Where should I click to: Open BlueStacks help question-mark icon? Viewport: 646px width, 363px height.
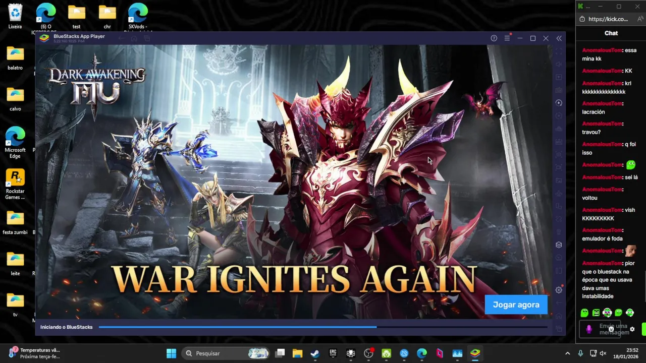click(494, 38)
